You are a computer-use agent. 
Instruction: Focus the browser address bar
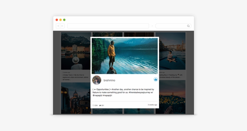(108, 26)
